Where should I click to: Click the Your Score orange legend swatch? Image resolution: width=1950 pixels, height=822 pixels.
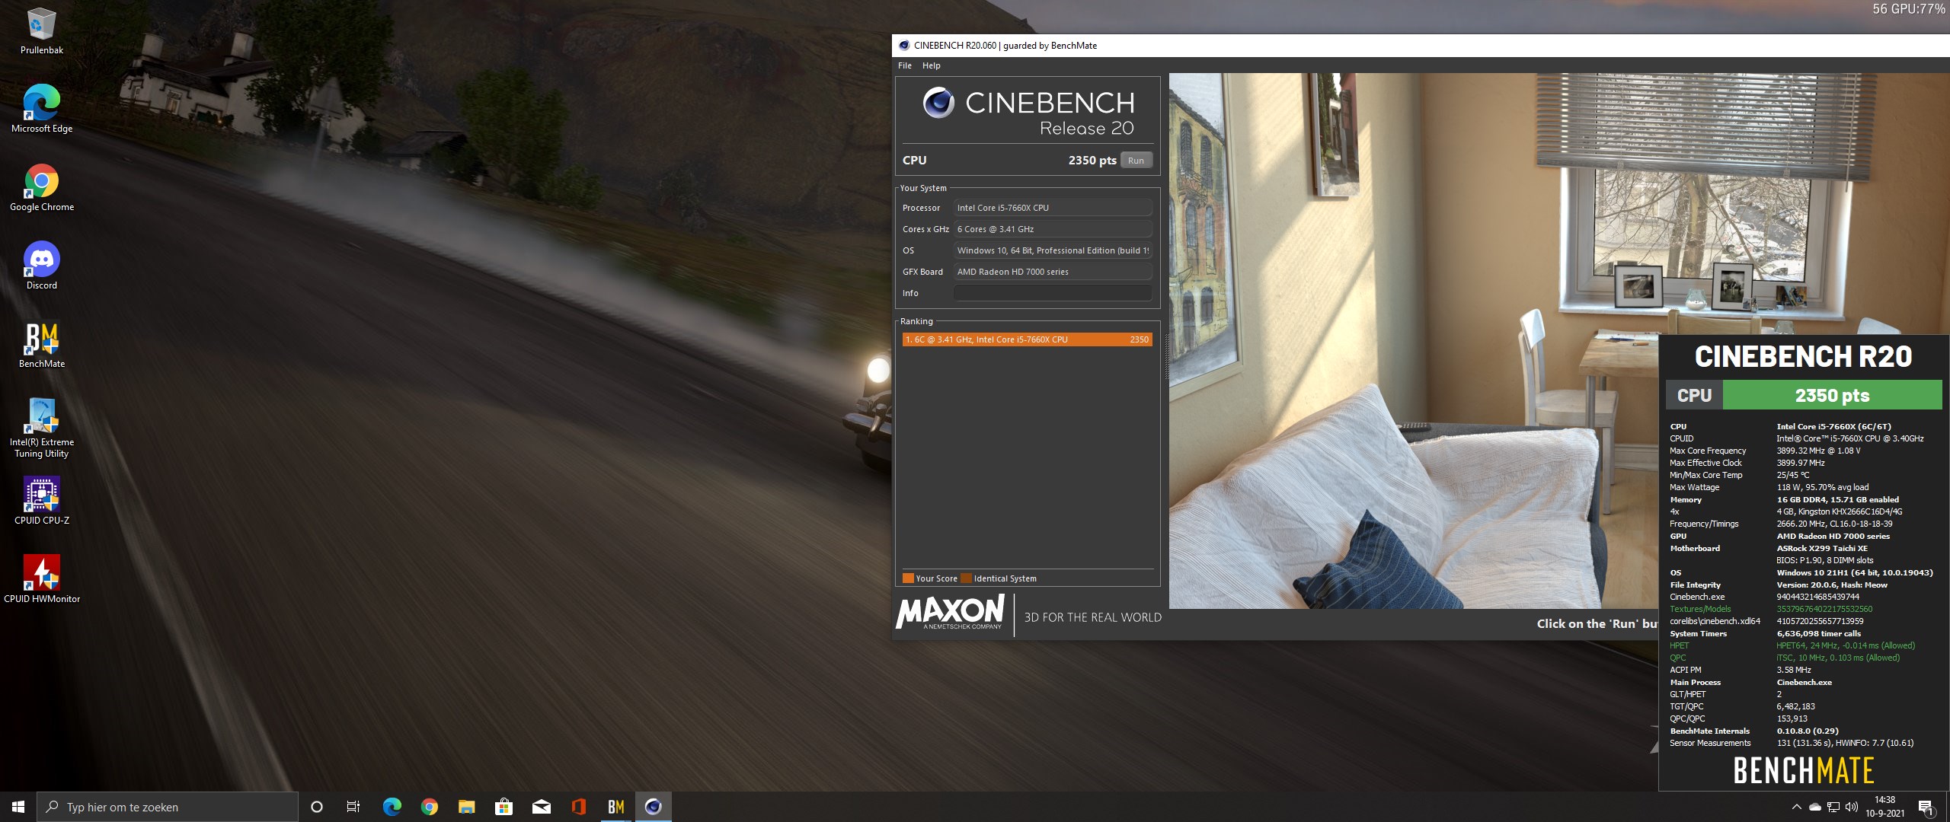point(908,578)
